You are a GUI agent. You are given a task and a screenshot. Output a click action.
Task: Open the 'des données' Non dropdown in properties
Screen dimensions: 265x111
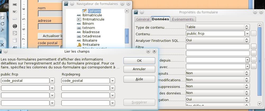(x=218, y=93)
